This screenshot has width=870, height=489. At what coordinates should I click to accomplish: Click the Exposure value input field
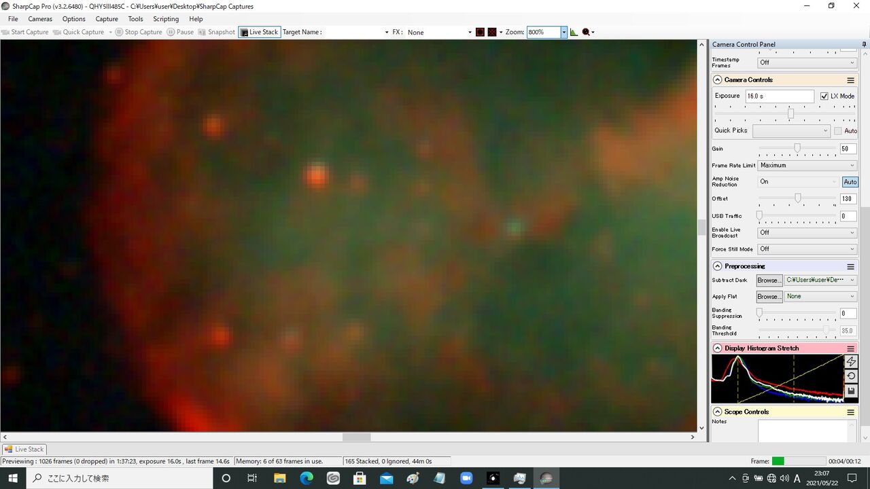tap(780, 96)
